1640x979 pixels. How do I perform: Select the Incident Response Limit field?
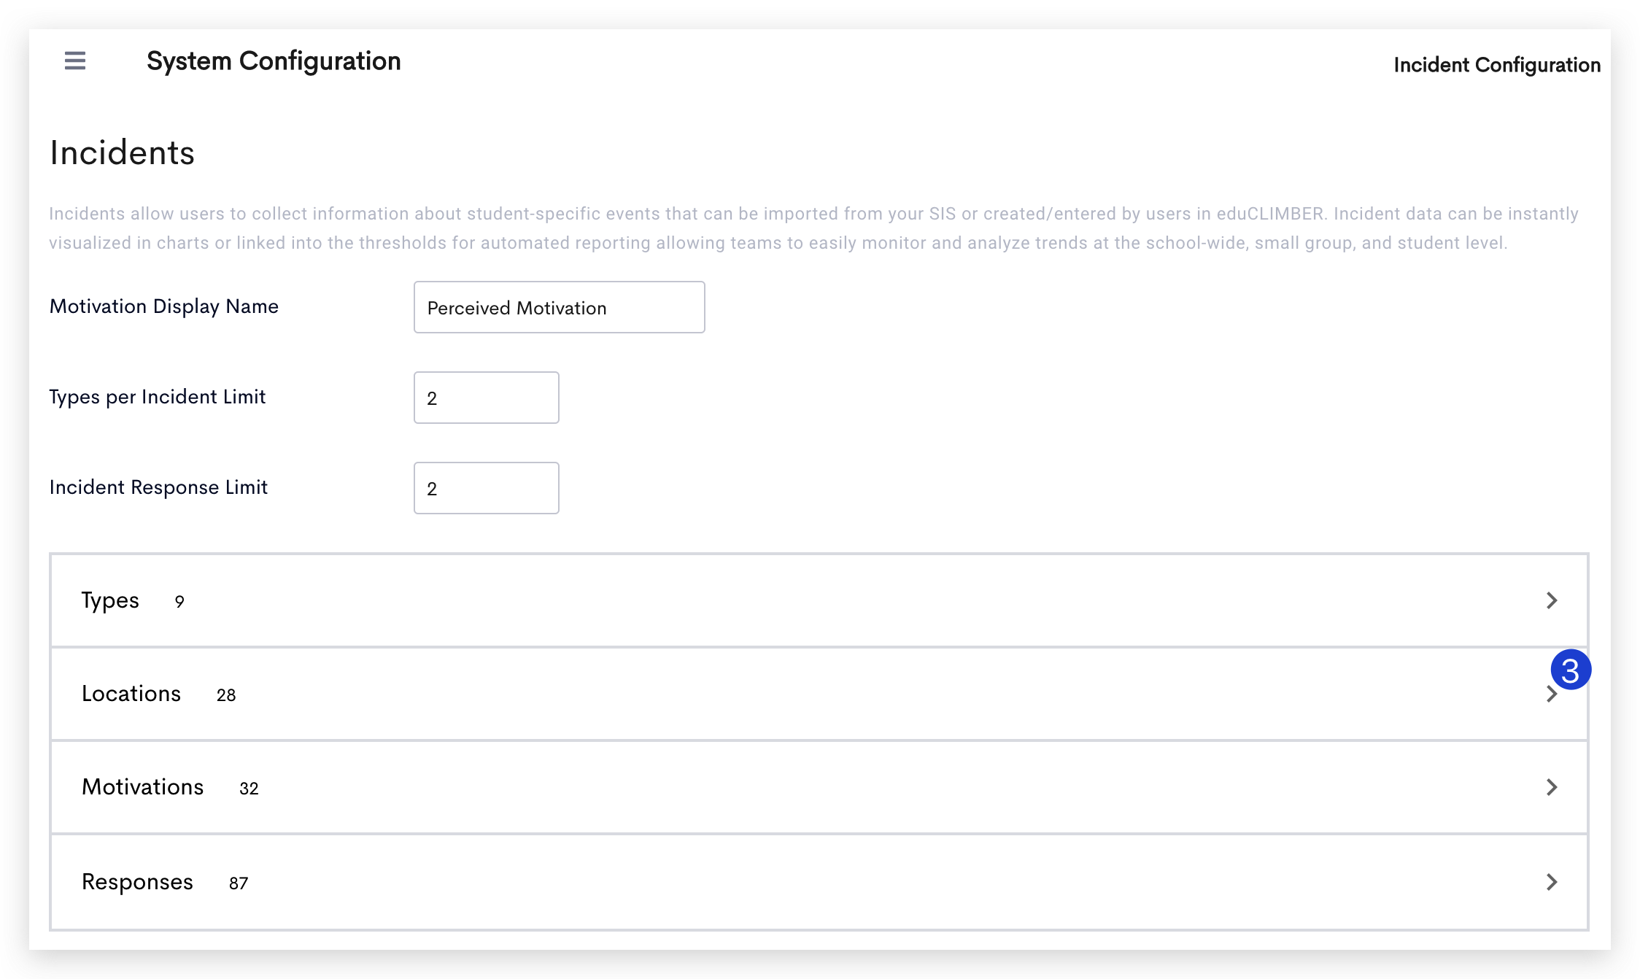[x=486, y=487]
